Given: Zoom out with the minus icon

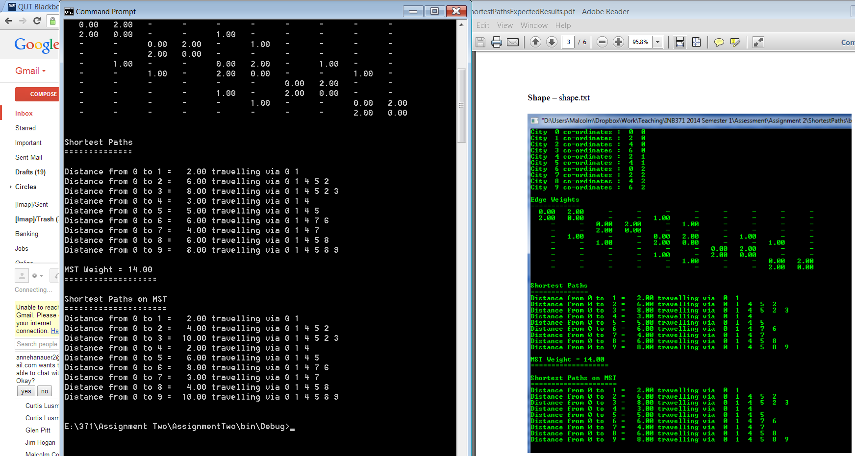Looking at the screenshot, I should click(x=603, y=42).
